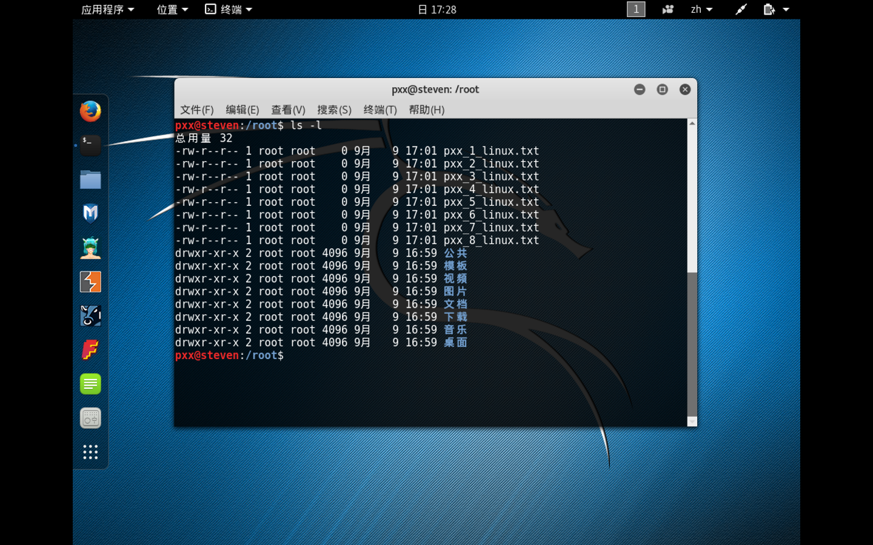The image size is (873, 545).
Task: Launch Faraday from the dock
Action: tap(90, 350)
